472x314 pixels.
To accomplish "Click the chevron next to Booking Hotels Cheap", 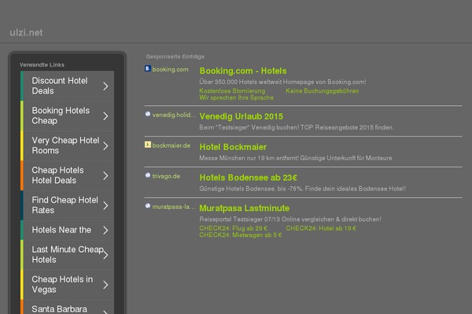I will pyautogui.click(x=105, y=116).
